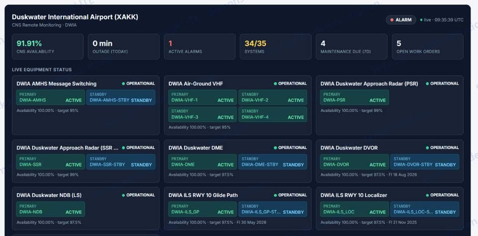Select the DWIA-VHF-2 unit tile

273,97
